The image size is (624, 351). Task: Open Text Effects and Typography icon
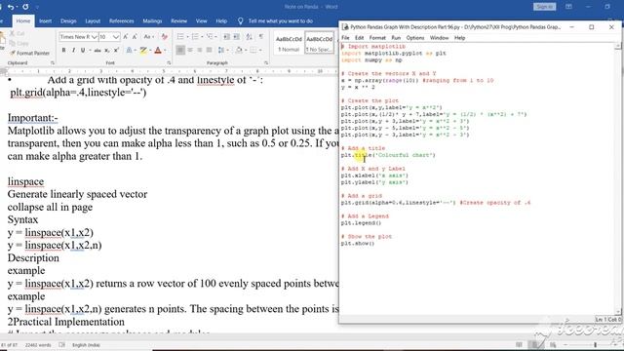pyautogui.click(x=129, y=50)
